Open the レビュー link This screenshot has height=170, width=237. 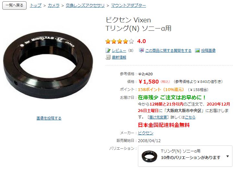(x=119, y=51)
